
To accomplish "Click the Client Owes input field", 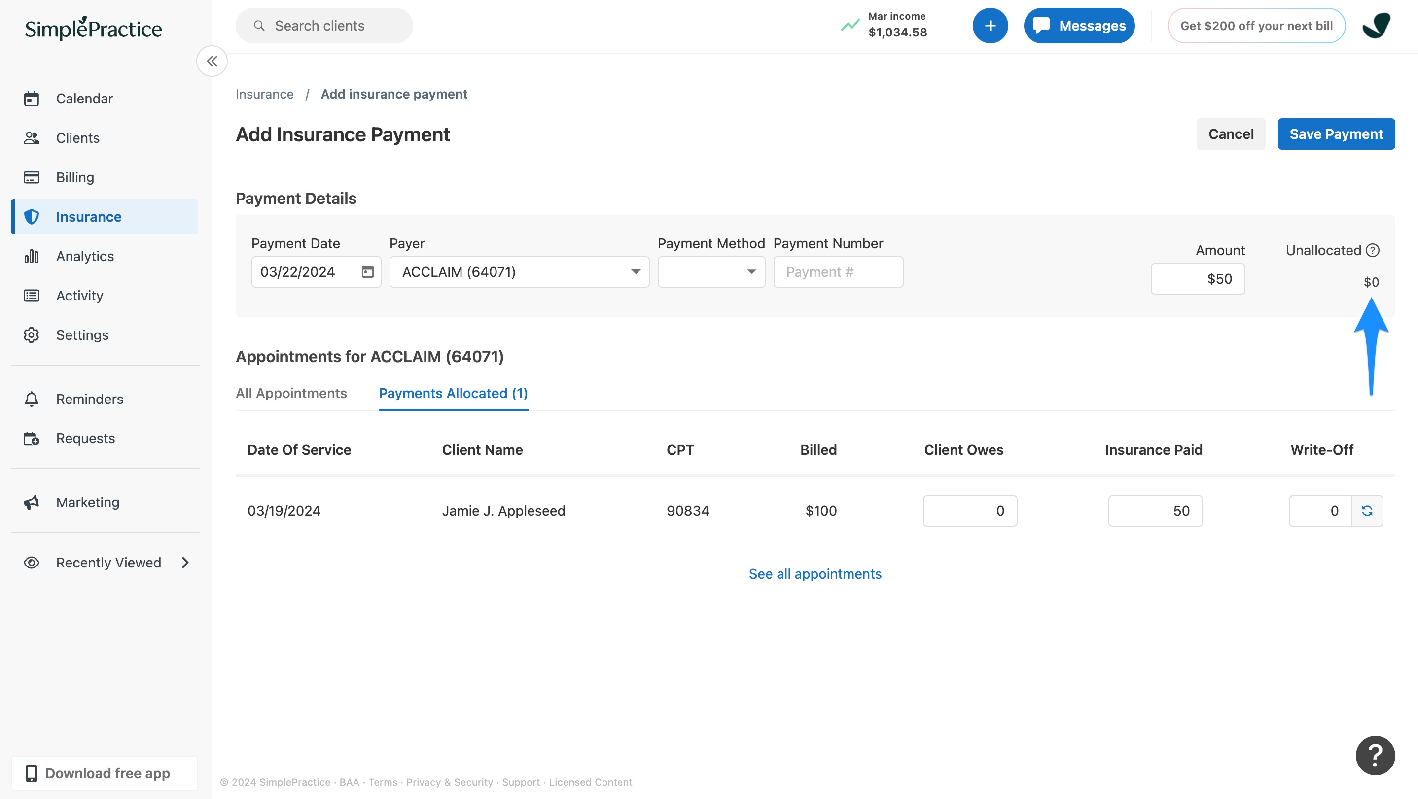I will (970, 511).
